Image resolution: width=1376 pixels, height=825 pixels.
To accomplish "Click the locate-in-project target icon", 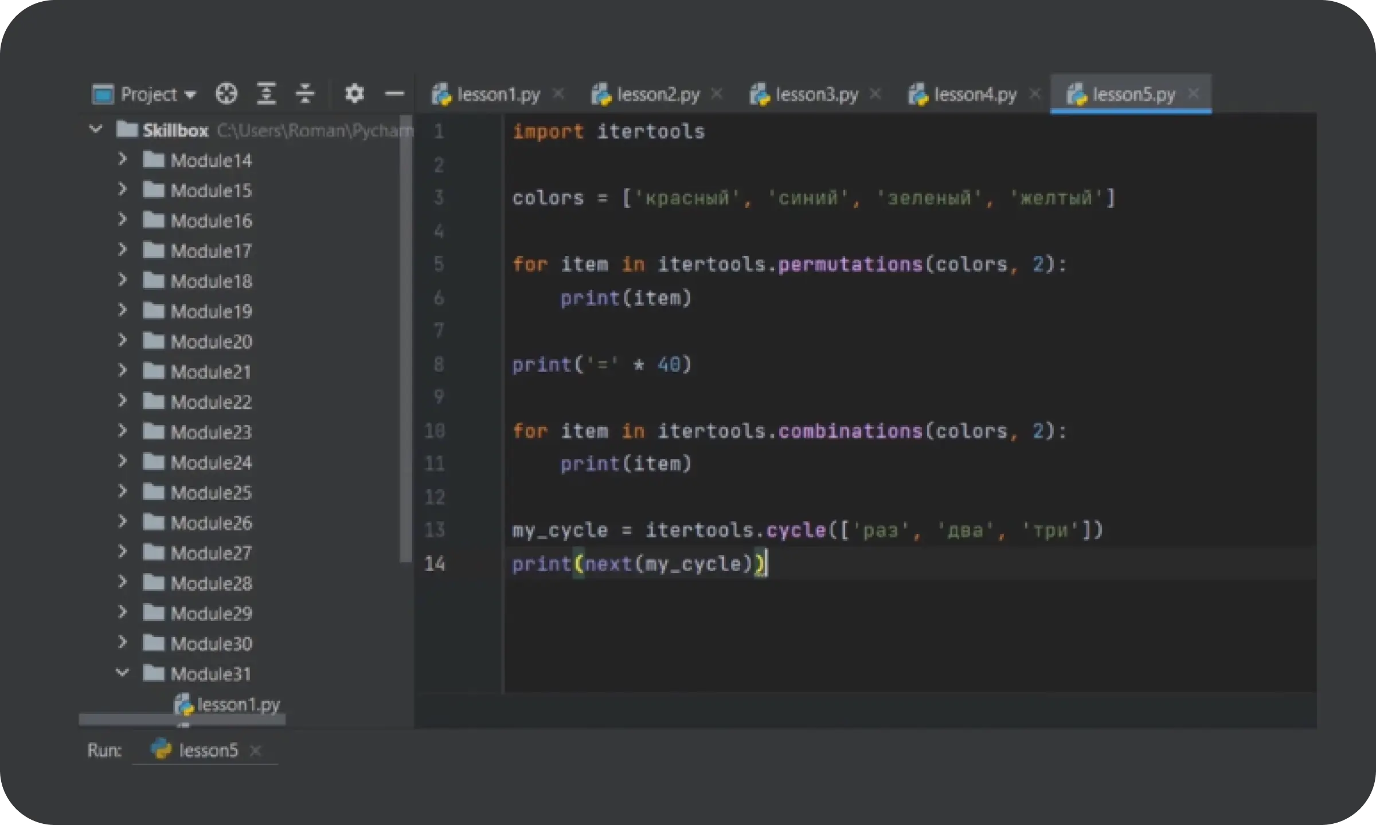I will [x=226, y=93].
